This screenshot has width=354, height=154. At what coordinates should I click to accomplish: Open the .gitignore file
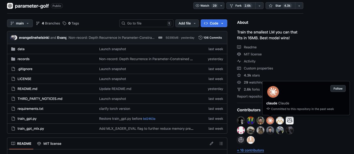(x=25, y=69)
